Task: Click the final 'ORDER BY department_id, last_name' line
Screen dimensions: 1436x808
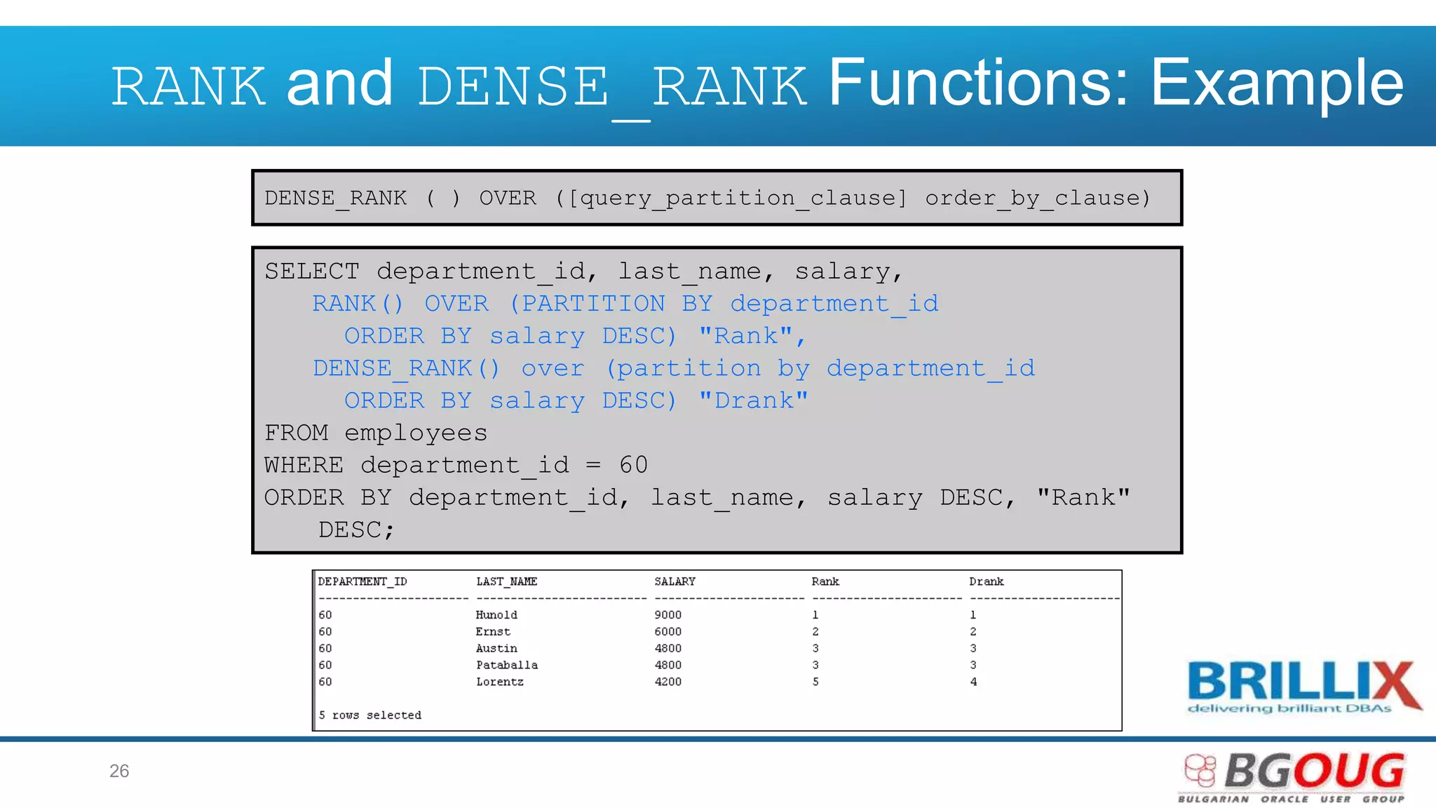Action: (698, 498)
